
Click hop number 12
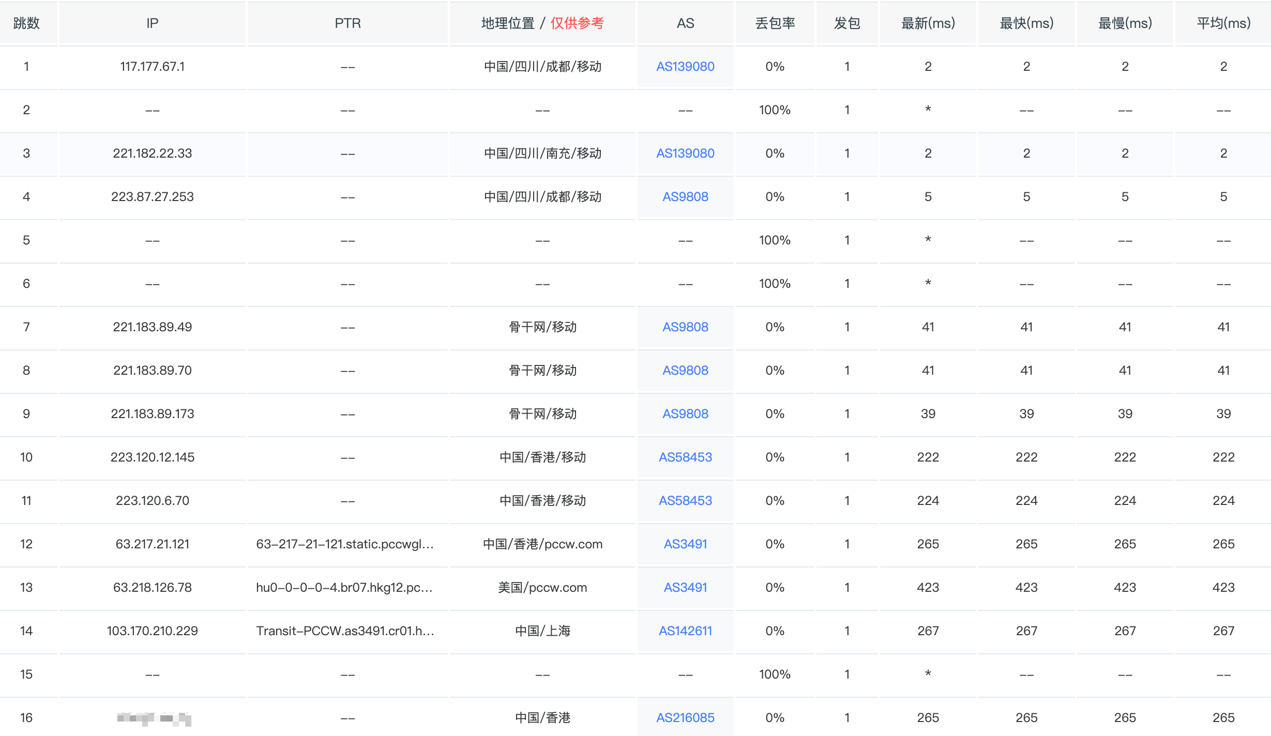(26, 544)
